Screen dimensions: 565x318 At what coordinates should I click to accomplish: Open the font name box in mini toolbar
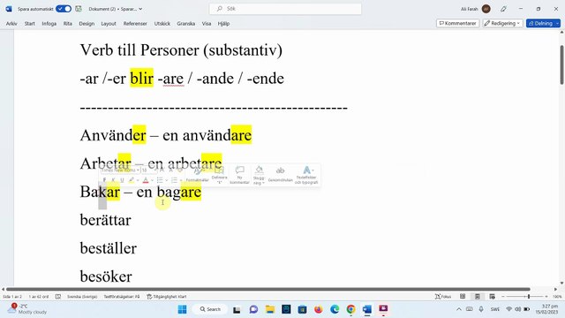[120, 170]
